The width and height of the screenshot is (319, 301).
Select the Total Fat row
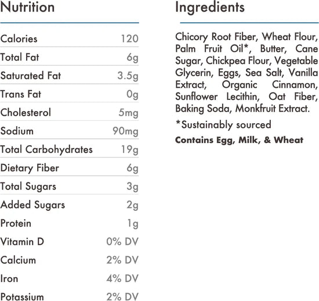70,57
